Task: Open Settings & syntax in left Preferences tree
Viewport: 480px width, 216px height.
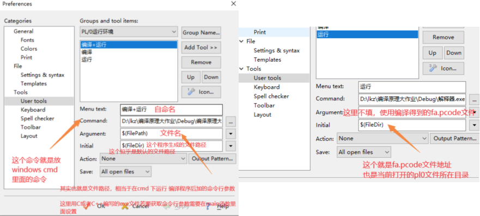Action: [x=42, y=75]
